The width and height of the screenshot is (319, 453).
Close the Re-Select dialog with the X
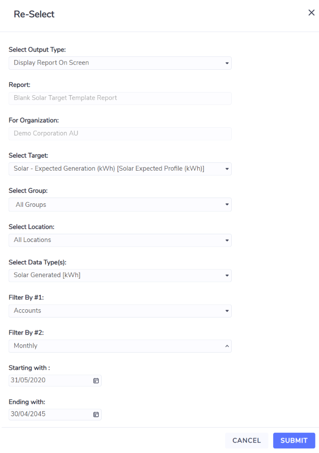click(311, 13)
